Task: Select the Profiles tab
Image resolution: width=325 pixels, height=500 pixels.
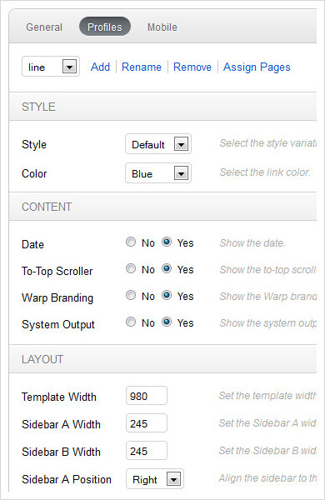Action: coord(105,27)
